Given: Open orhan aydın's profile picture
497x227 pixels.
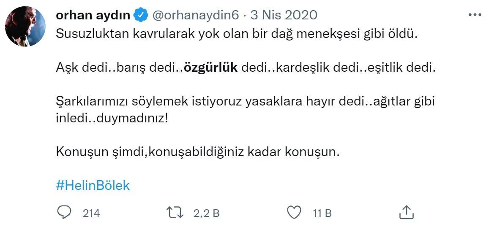Looking at the screenshot, I should [25, 26].
